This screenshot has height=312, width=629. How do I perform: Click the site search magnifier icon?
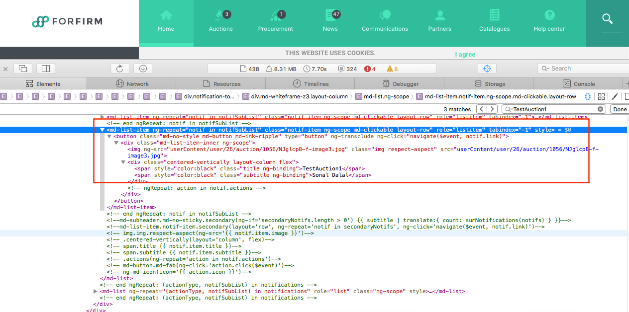coord(607,19)
